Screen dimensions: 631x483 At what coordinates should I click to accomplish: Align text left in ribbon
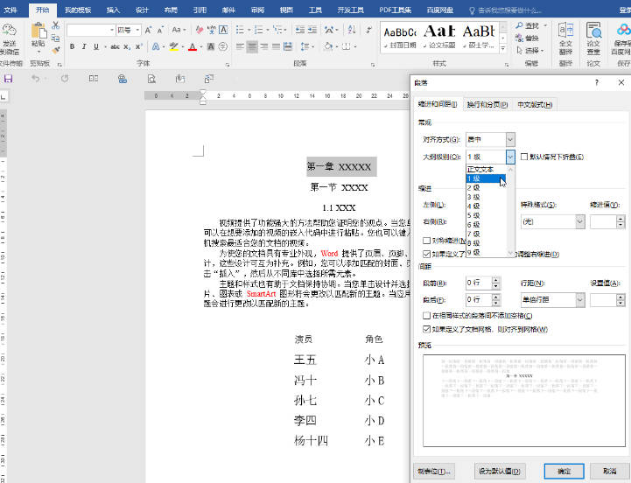click(x=240, y=46)
